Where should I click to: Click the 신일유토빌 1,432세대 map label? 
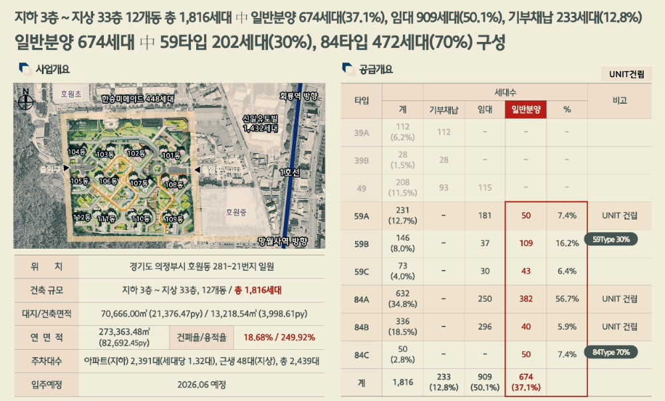point(261,123)
